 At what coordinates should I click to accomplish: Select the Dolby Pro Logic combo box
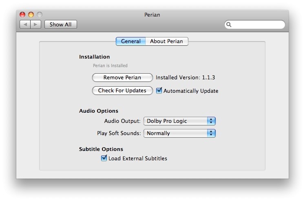(x=179, y=121)
